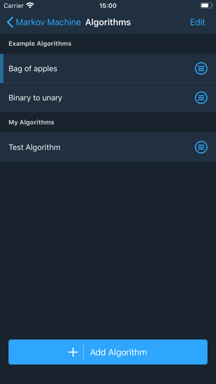Screen dimensions: 216x384
Task: Click the plus icon on Add Algorithm
Action: [x=73, y=352]
